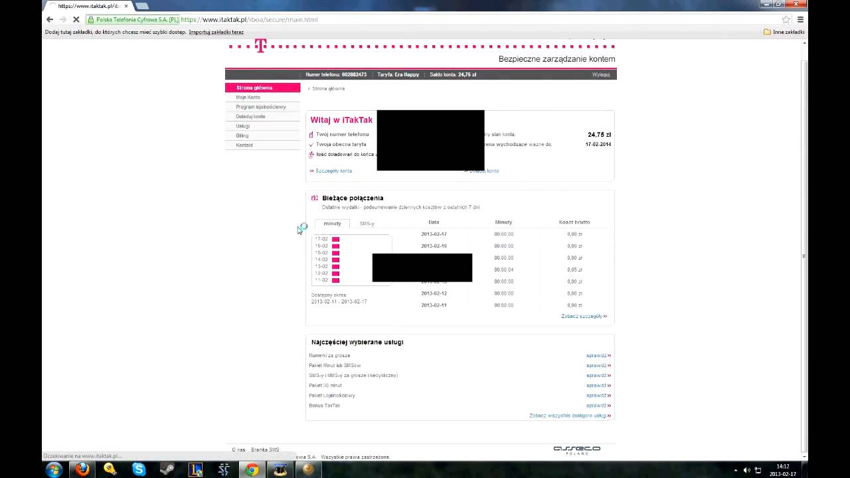Log out with the Wyloguj link

[x=601, y=74]
